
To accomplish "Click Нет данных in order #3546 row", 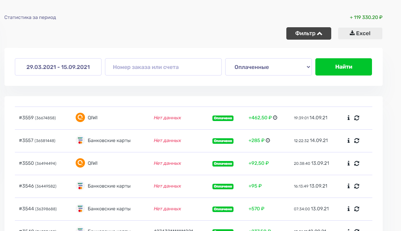I will point(167,186).
